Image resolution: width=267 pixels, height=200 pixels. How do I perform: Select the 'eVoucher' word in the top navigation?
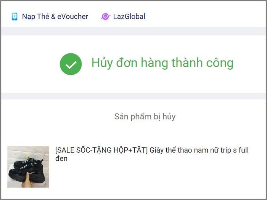[x=73, y=16]
